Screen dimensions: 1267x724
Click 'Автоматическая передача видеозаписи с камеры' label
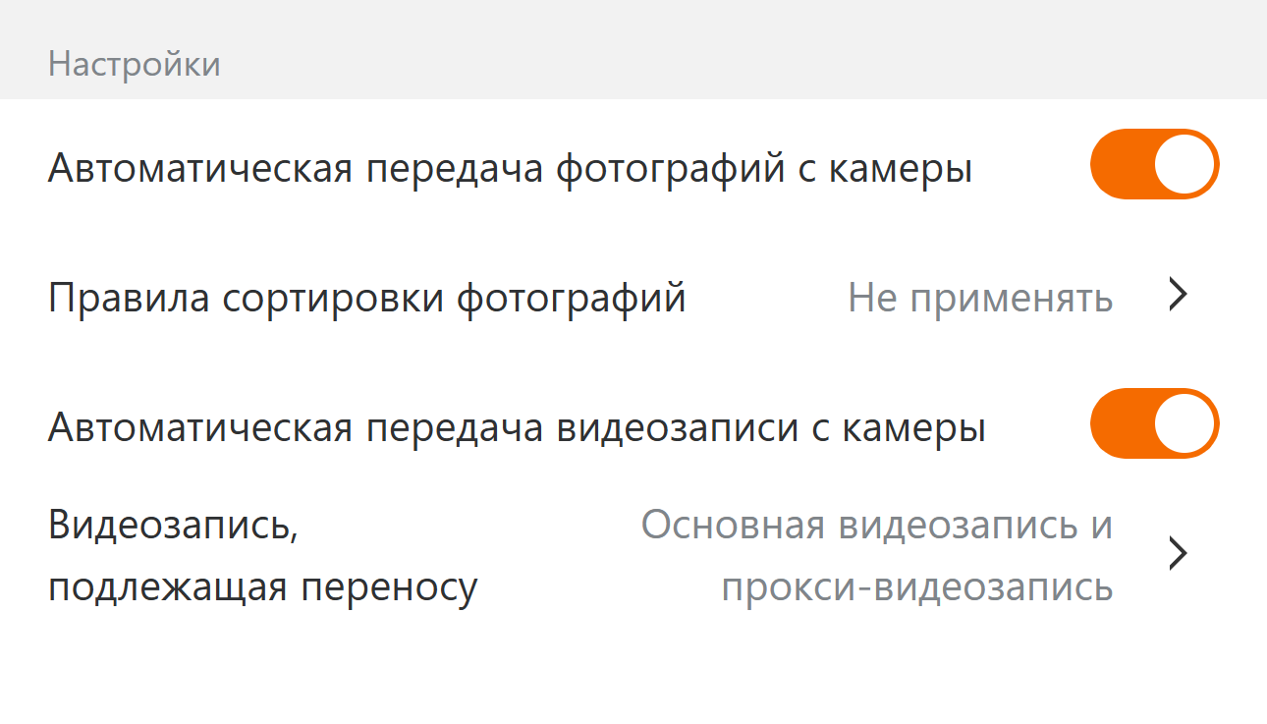coord(517,429)
